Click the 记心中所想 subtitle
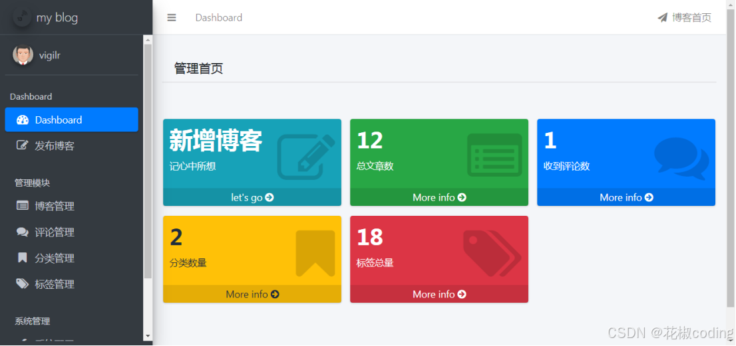Viewport: 736px width, 346px height. [192, 166]
